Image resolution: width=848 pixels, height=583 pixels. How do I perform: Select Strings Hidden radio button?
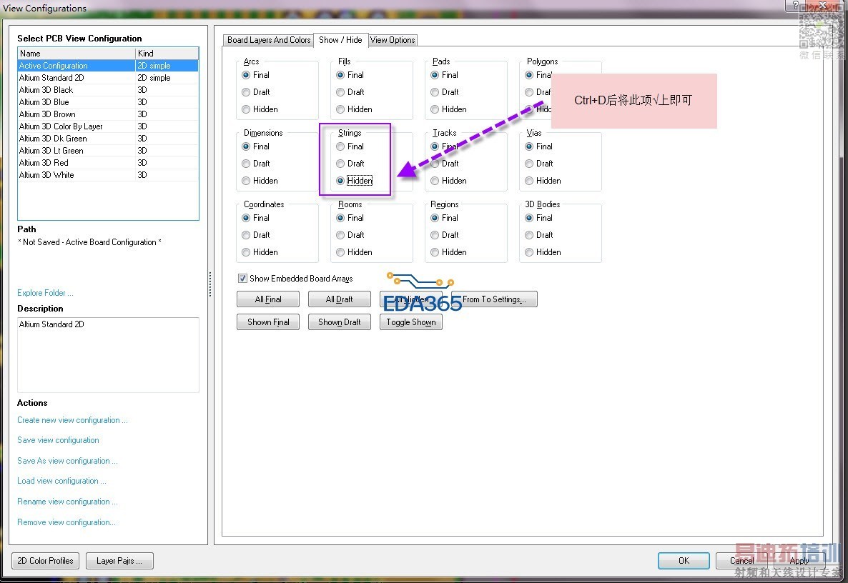pyautogui.click(x=340, y=181)
